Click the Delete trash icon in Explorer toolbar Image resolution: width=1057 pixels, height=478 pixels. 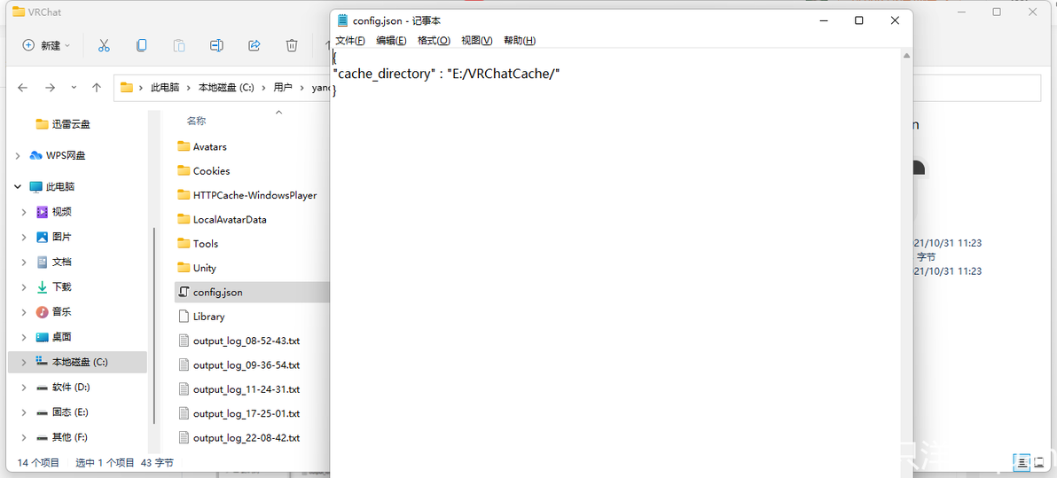(292, 45)
